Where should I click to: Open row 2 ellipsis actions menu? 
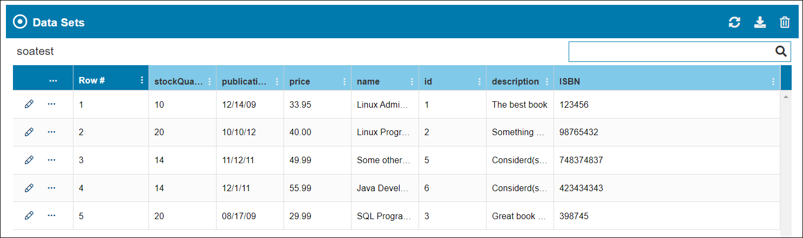pos(52,132)
